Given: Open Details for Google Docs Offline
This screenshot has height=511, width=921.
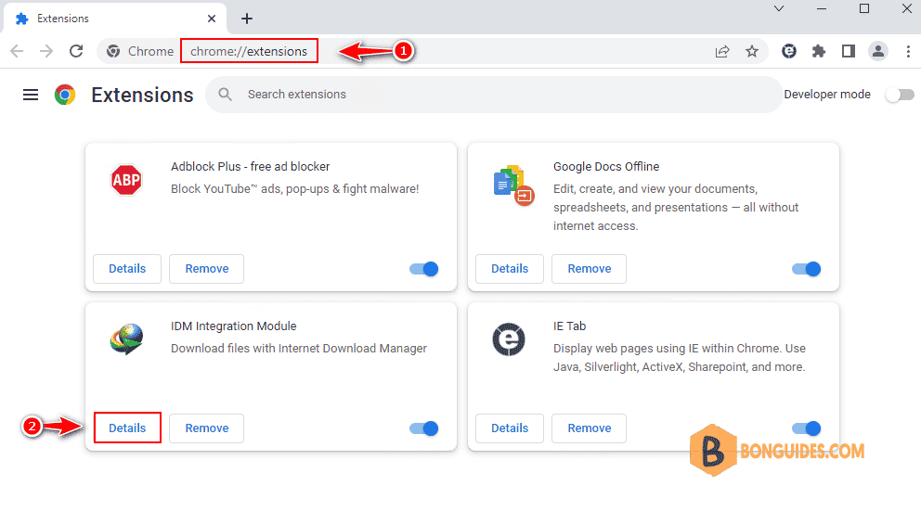Looking at the screenshot, I should 510,269.
